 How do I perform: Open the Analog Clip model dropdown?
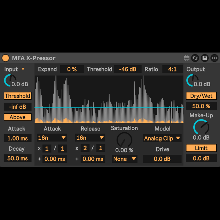pyautogui.click(x=162, y=139)
